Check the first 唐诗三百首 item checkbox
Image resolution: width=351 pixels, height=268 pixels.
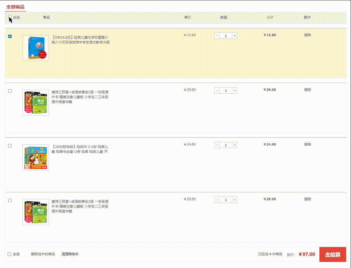10,91
